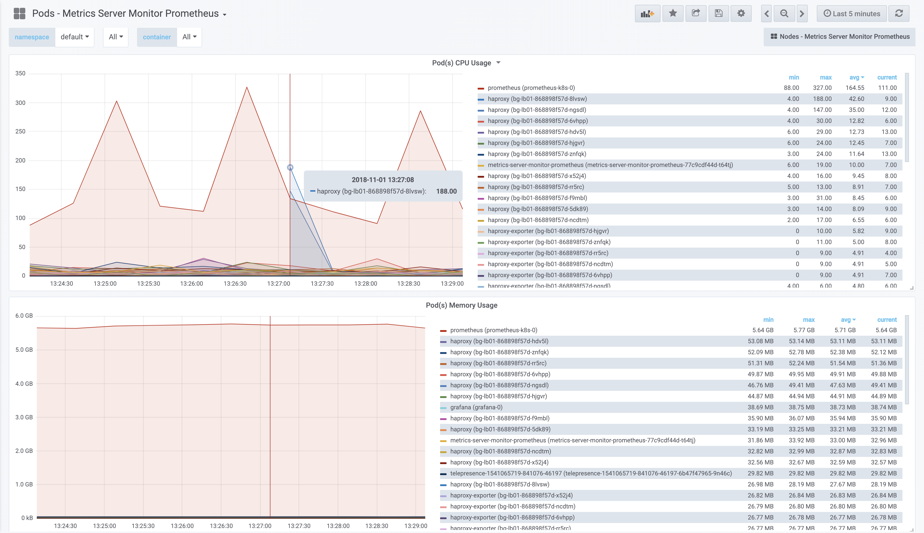Open the container All dropdown
Screen dimensions: 924x533
point(189,37)
